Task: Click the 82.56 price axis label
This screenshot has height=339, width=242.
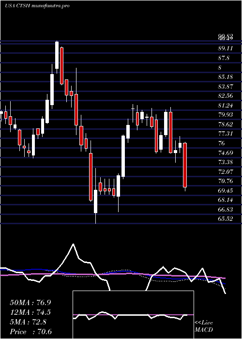Action: (226, 96)
